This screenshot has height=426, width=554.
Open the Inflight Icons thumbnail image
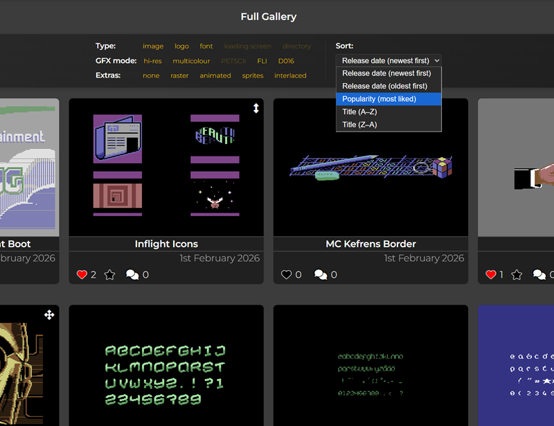tap(166, 167)
